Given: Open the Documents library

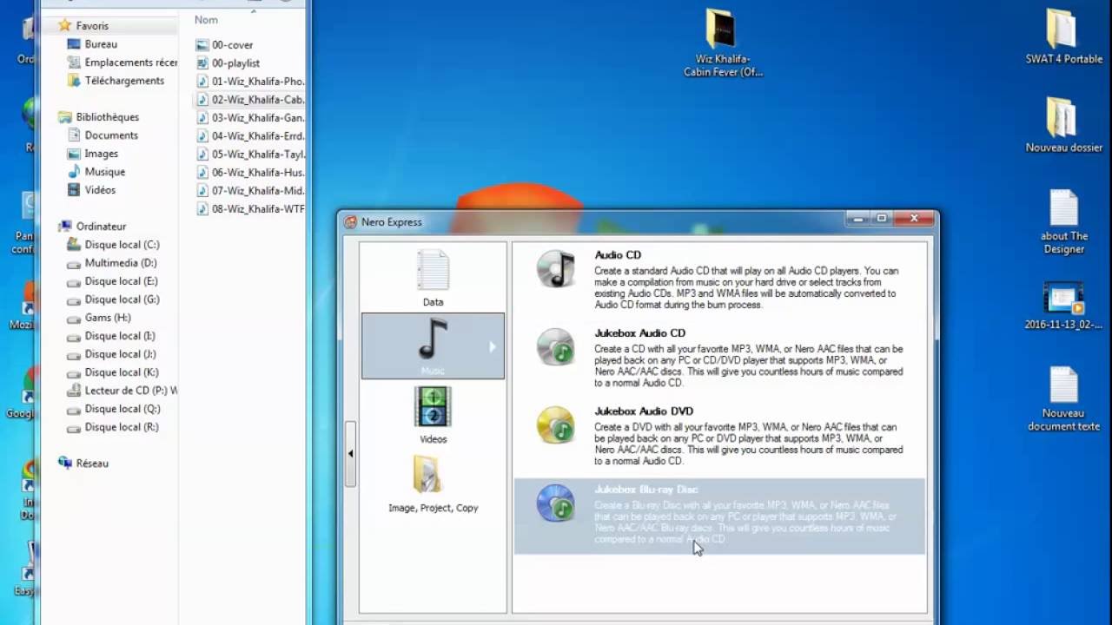Looking at the screenshot, I should coord(103,135).
